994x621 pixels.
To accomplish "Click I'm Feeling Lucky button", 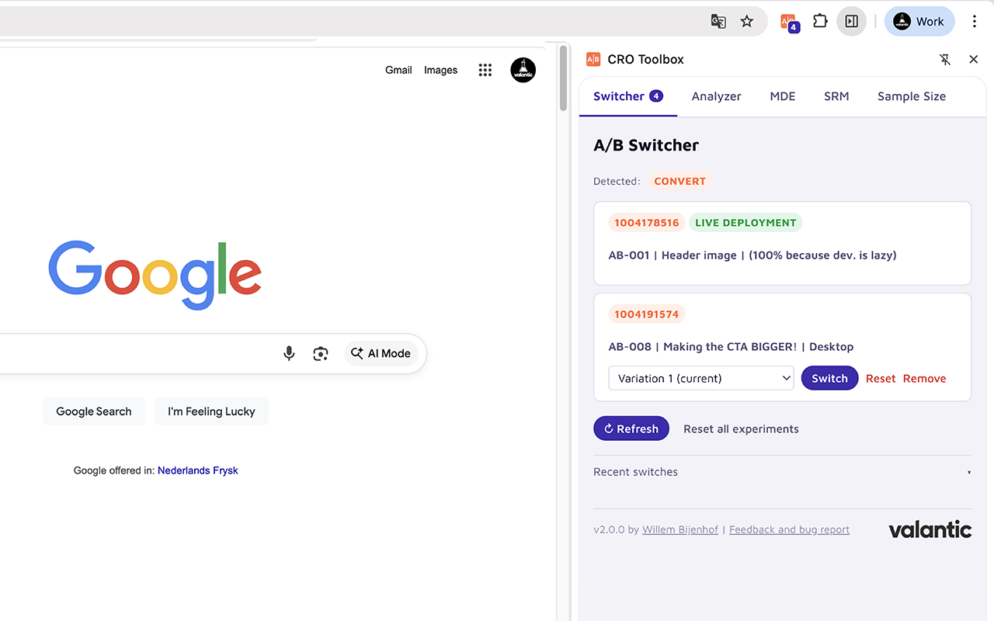I will pos(211,411).
